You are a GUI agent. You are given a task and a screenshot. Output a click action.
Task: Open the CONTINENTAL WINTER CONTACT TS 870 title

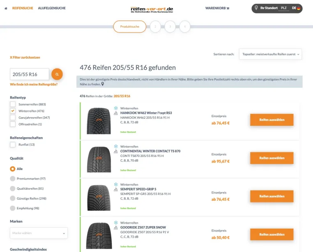[x=150, y=151]
